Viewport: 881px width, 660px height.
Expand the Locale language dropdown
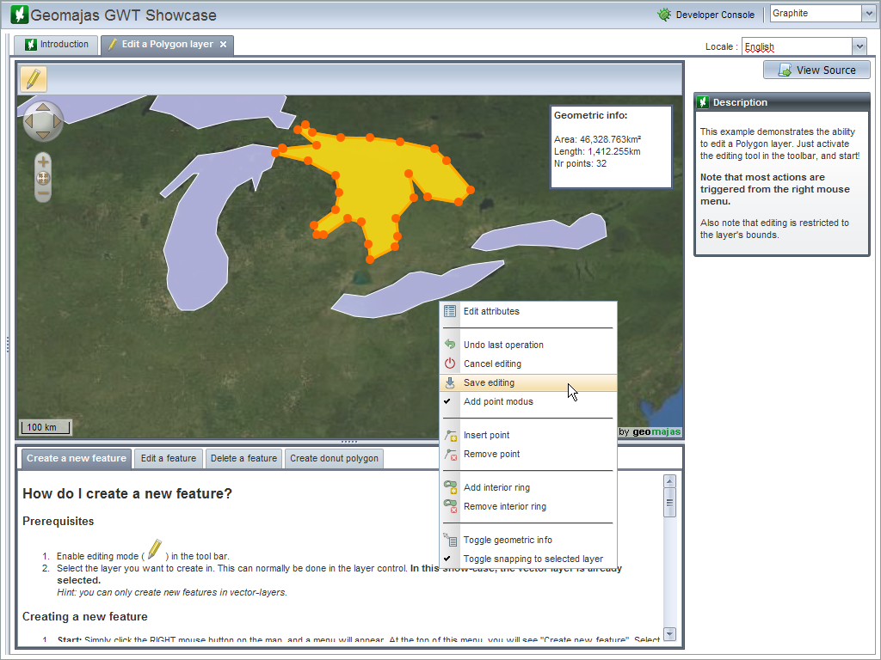(859, 46)
